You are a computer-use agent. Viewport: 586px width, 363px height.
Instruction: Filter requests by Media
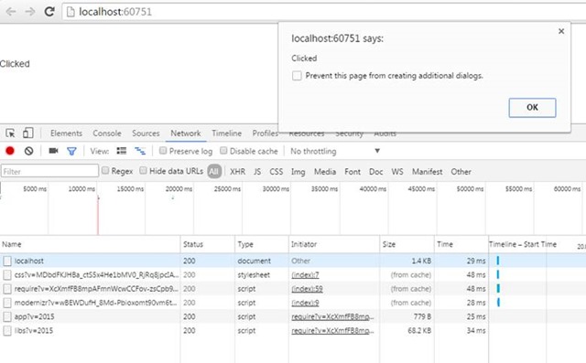click(325, 172)
